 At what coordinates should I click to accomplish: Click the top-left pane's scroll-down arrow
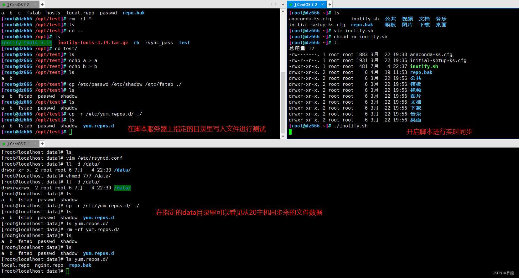(283, 136)
